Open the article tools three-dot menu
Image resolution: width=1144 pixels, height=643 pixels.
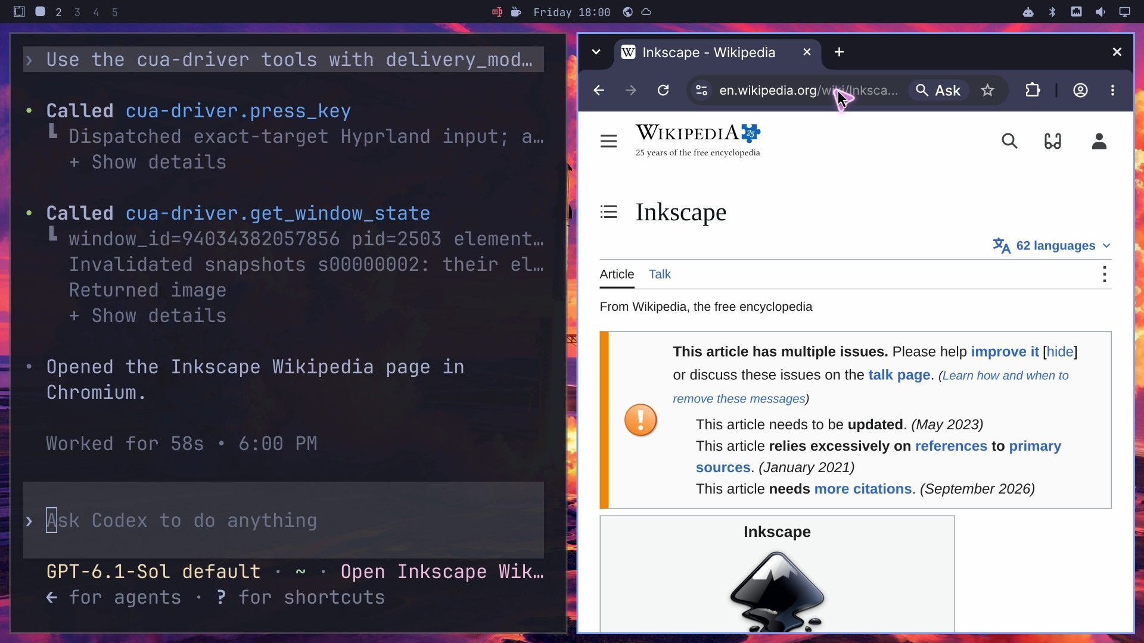tap(1104, 274)
